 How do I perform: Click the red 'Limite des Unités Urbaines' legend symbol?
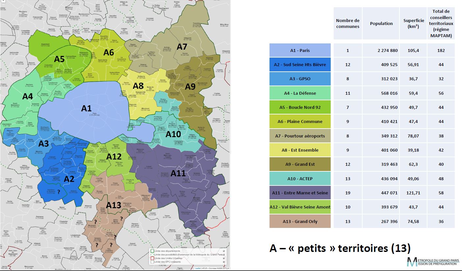(x=152, y=259)
